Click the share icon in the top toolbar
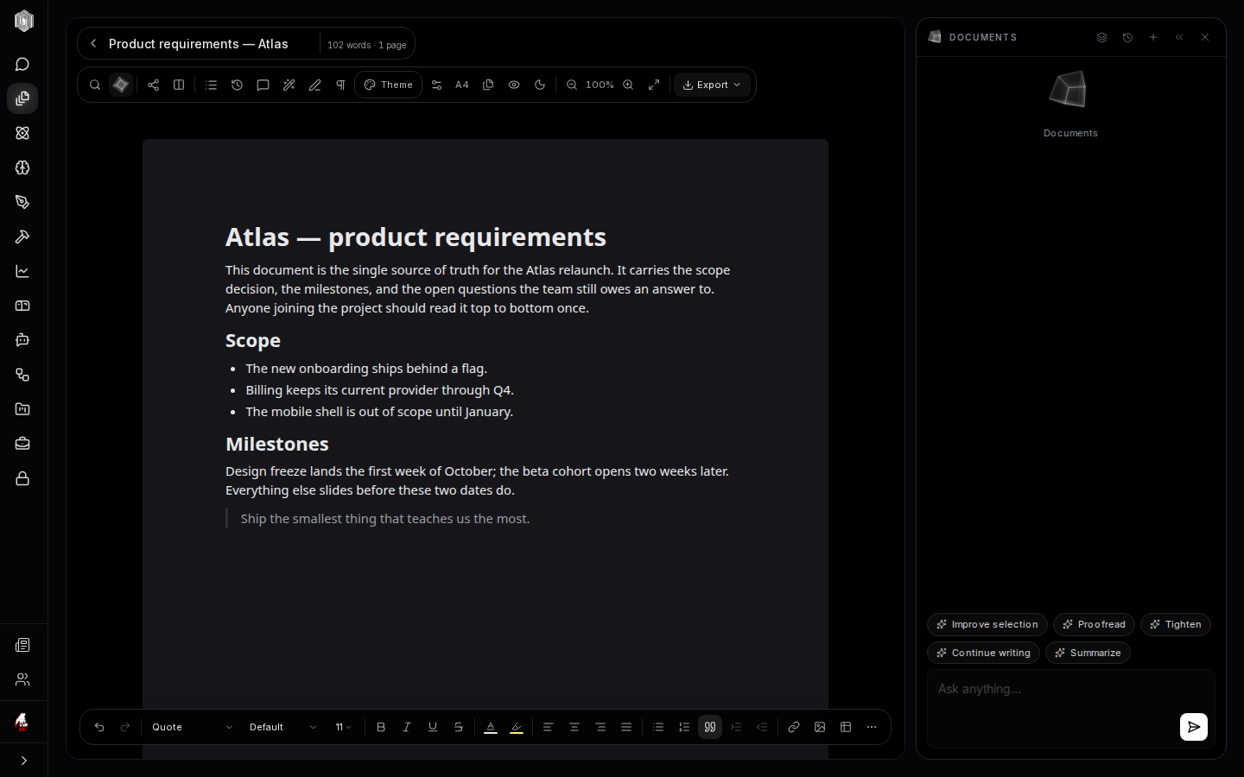The width and height of the screenshot is (1244, 777). click(x=153, y=85)
